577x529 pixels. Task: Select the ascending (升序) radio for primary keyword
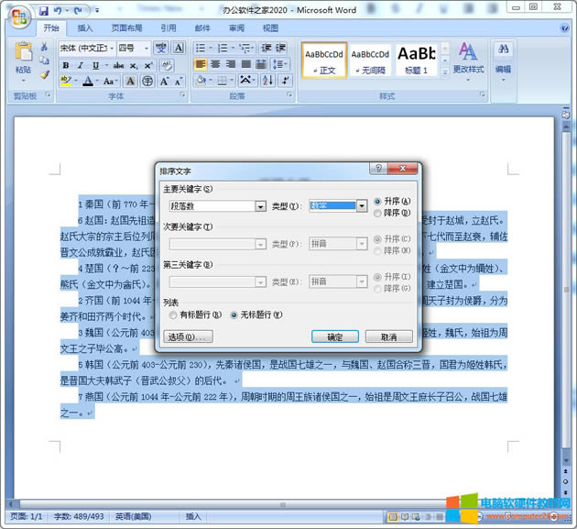[378, 201]
